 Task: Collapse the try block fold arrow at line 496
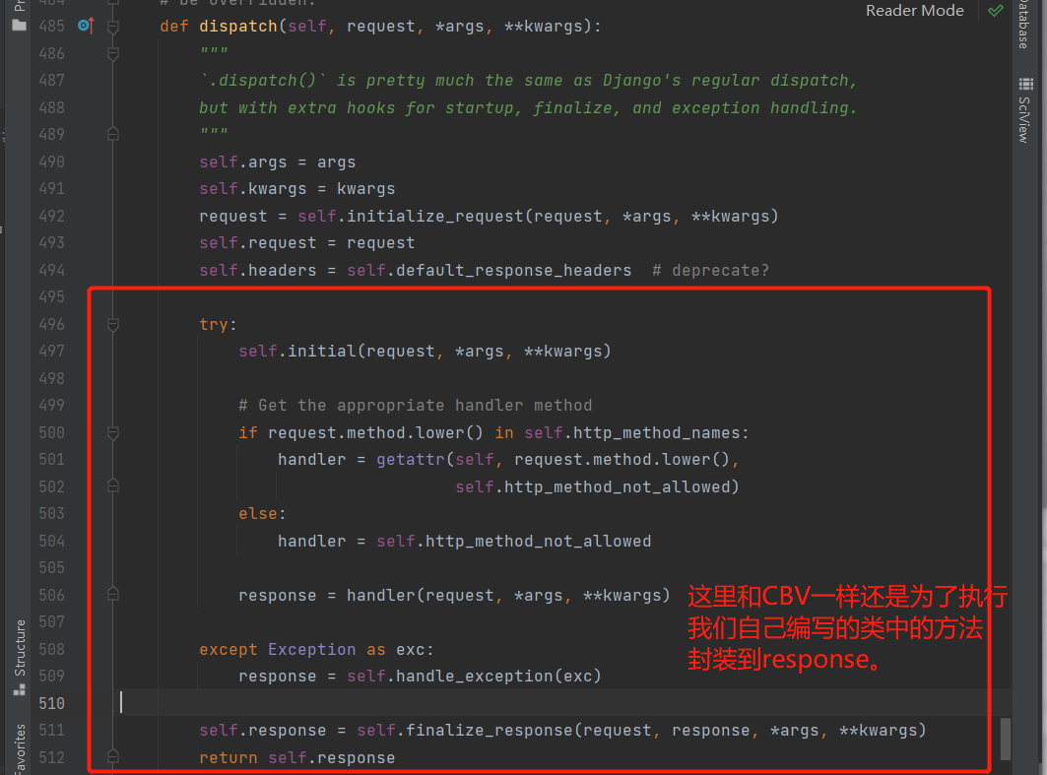[112, 323]
